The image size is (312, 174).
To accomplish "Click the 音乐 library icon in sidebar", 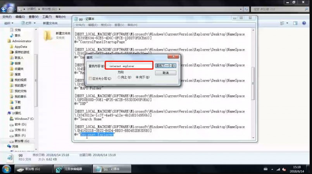I will click(x=12, y=36).
